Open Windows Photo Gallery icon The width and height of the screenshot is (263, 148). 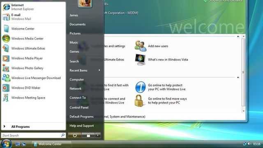6,68
